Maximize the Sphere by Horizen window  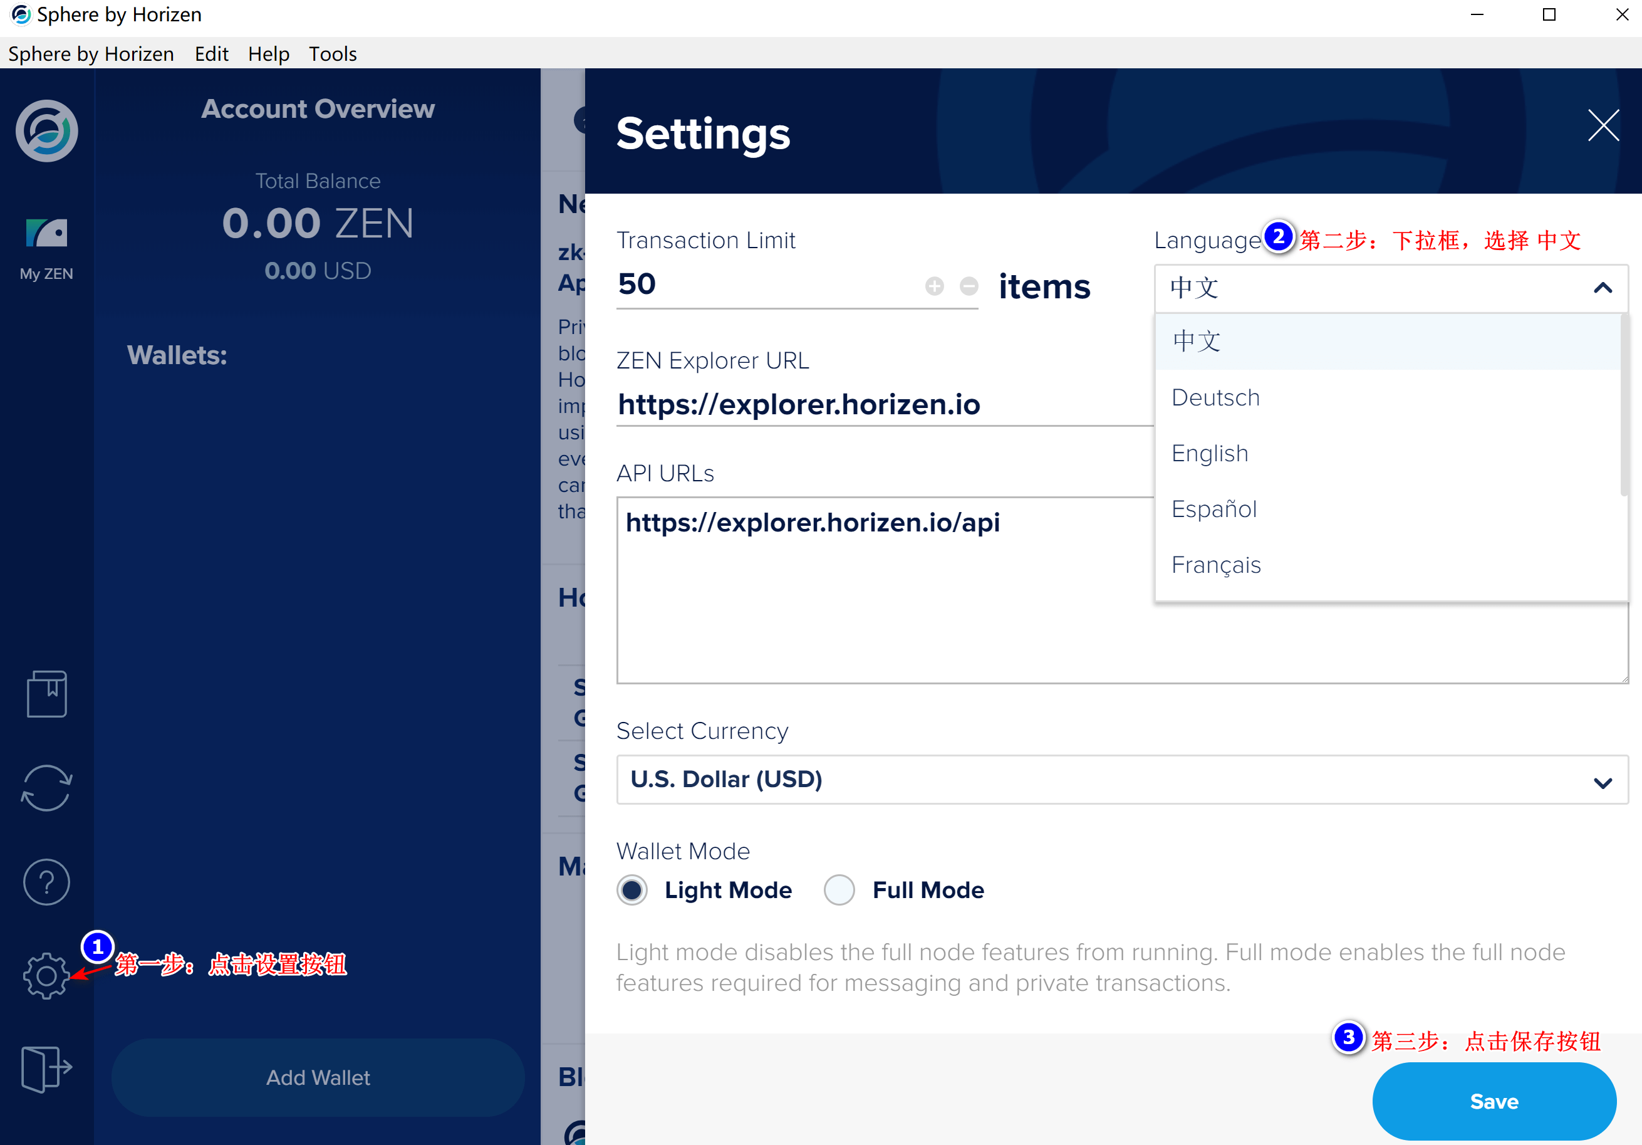[1549, 14]
